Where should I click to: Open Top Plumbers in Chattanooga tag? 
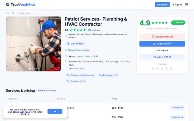80,75
